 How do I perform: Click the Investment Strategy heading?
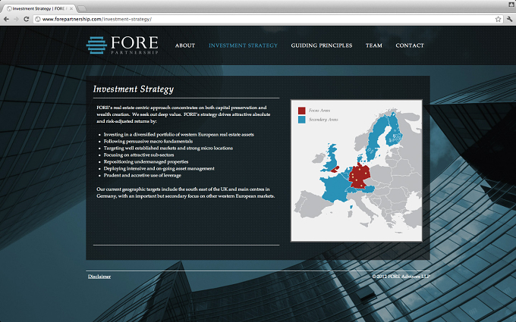click(x=134, y=89)
